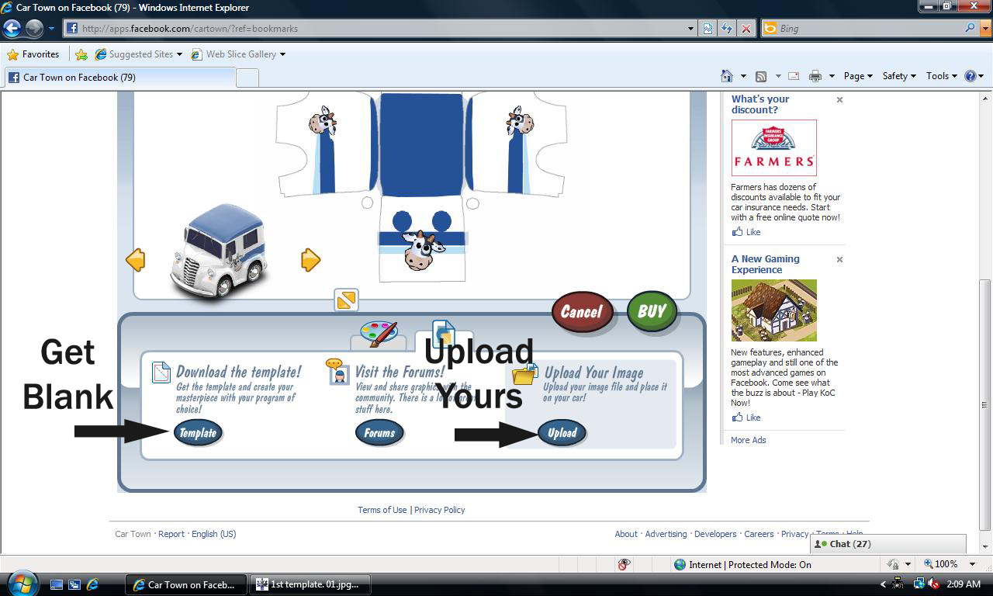This screenshot has height=596, width=993.
Task: Close the 'A New Gaming Experience' ad
Action: point(839,260)
